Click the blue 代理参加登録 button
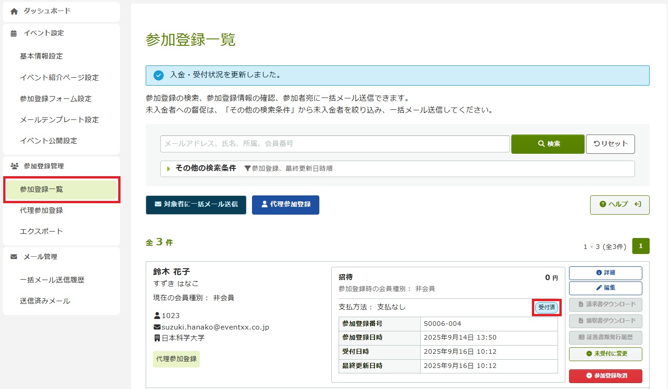The width and height of the screenshot is (668, 389). pyautogui.click(x=285, y=205)
